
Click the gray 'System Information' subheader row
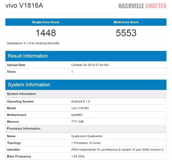click(x=86, y=94)
